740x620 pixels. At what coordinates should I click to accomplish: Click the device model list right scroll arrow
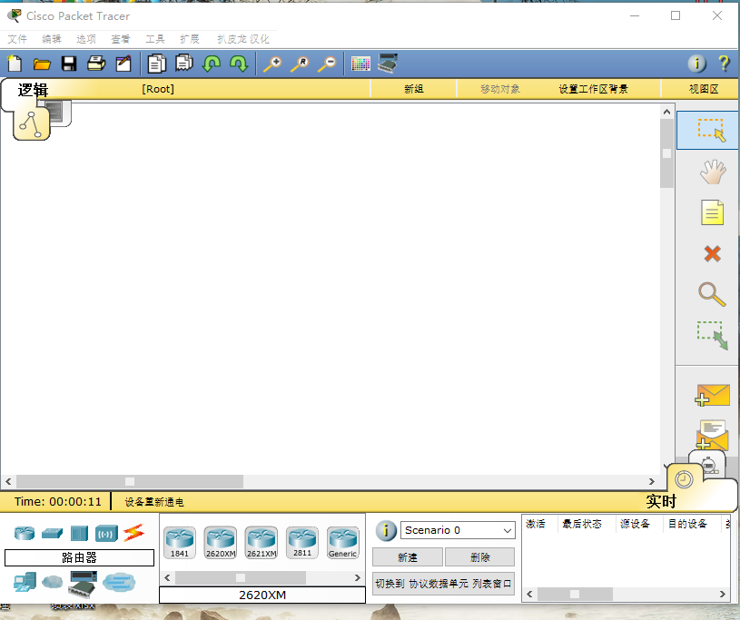pyautogui.click(x=357, y=577)
